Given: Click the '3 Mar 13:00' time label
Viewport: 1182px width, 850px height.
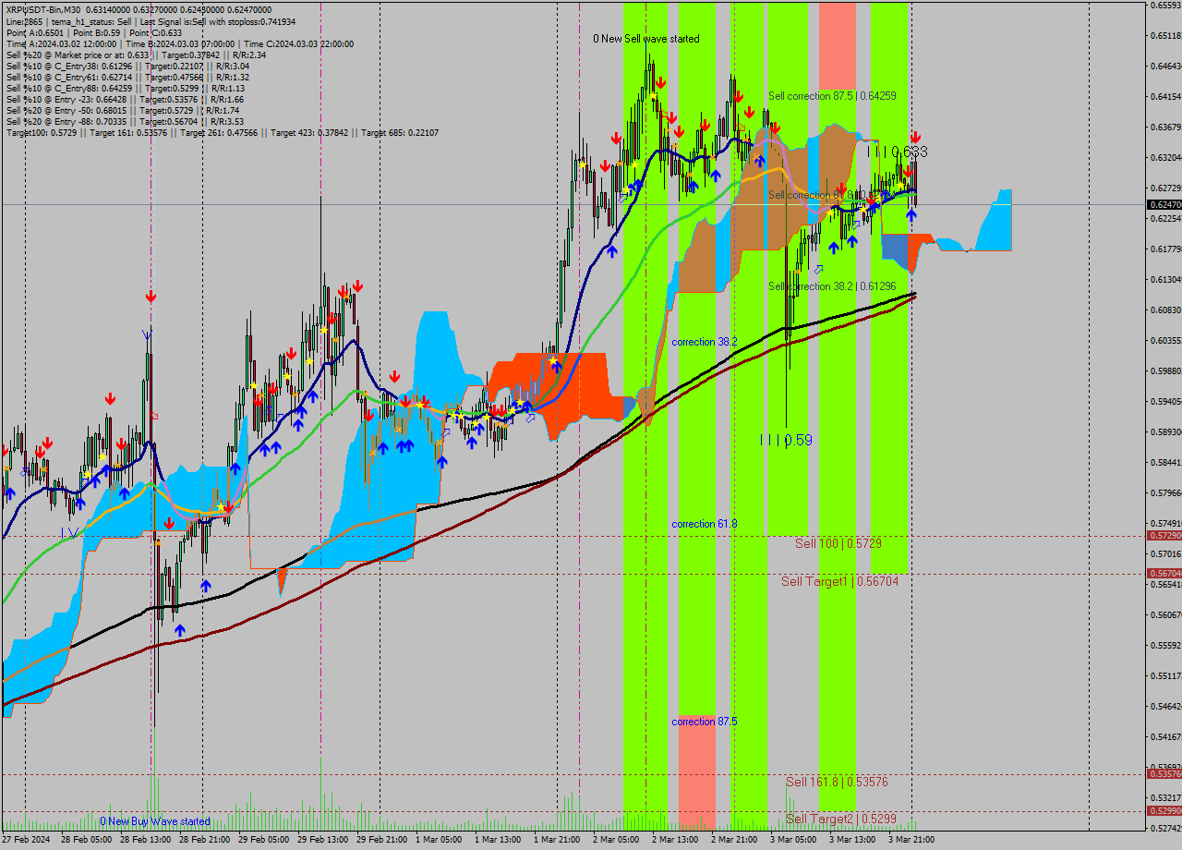Looking at the screenshot, I should pos(852,840).
